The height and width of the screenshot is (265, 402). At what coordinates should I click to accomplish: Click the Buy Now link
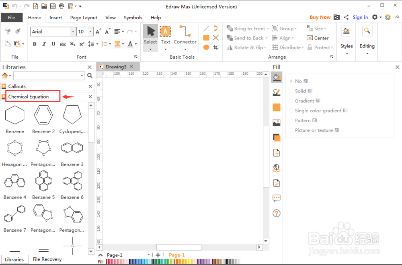point(320,17)
